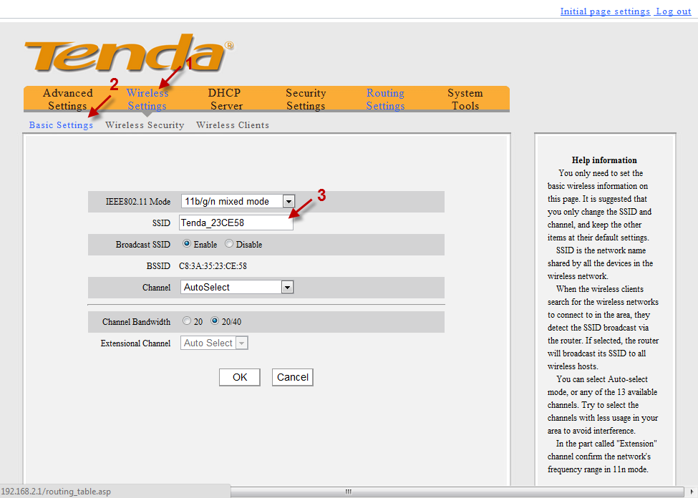698x498 pixels.
Task: Open the IEEE802.11 Mode dropdown
Action: point(238,201)
